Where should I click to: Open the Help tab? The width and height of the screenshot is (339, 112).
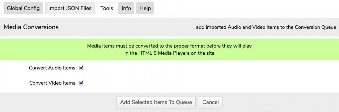[x=145, y=8]
